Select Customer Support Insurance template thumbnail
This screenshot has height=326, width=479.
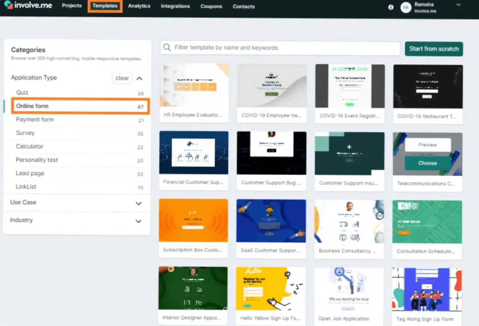click(350, 153)
